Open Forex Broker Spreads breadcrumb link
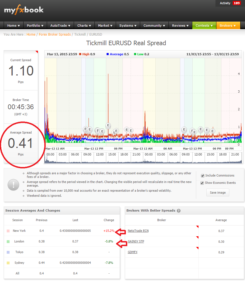Viewport: 245px width, 284px height. [55, 35]
